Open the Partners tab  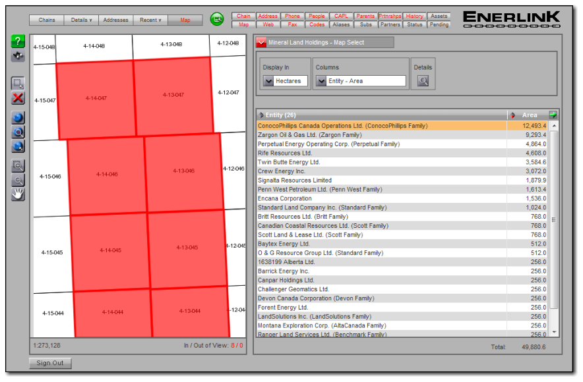390,24
